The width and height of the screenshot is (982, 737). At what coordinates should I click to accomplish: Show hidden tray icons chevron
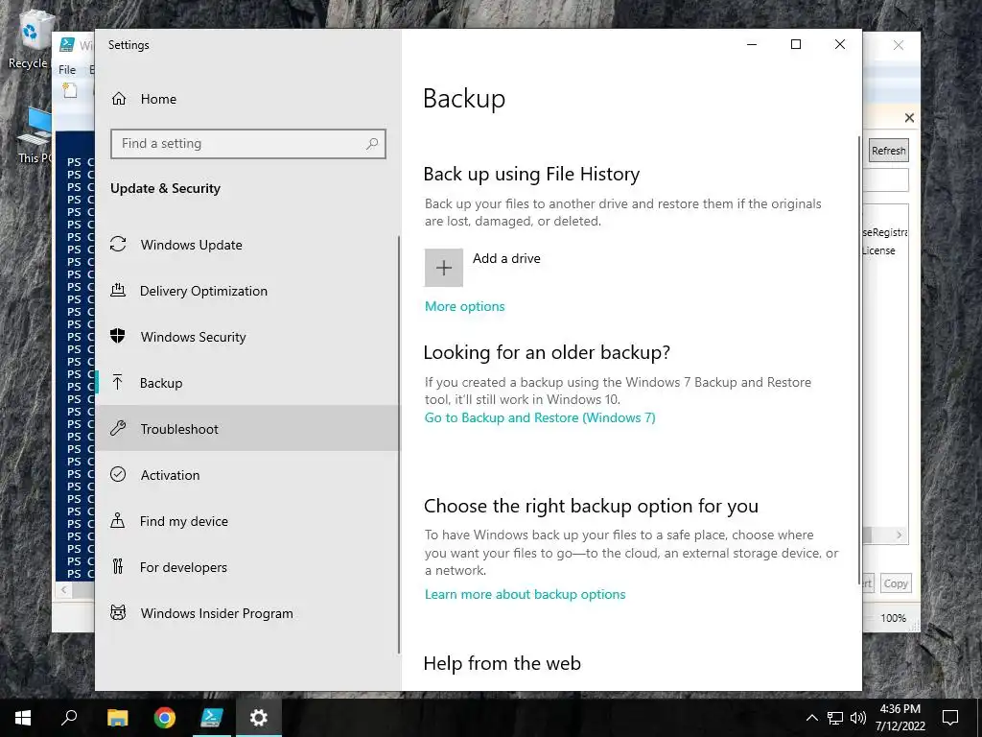811,718
